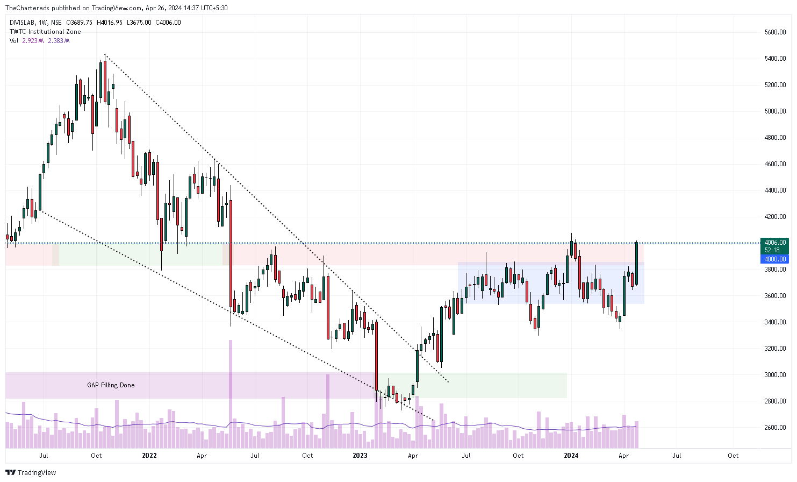Click the high value H4016.95
The height and width of the screenshot is (482, 797).
109,23
